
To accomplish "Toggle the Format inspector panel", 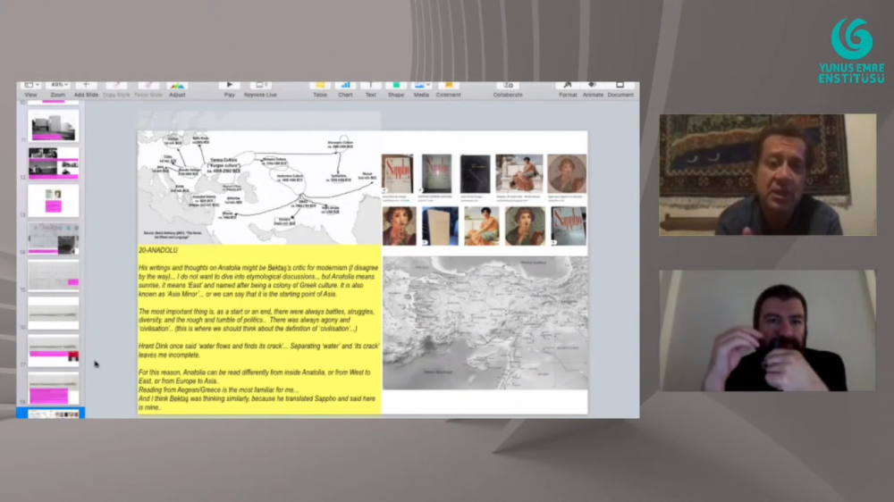I will point(568,86).
